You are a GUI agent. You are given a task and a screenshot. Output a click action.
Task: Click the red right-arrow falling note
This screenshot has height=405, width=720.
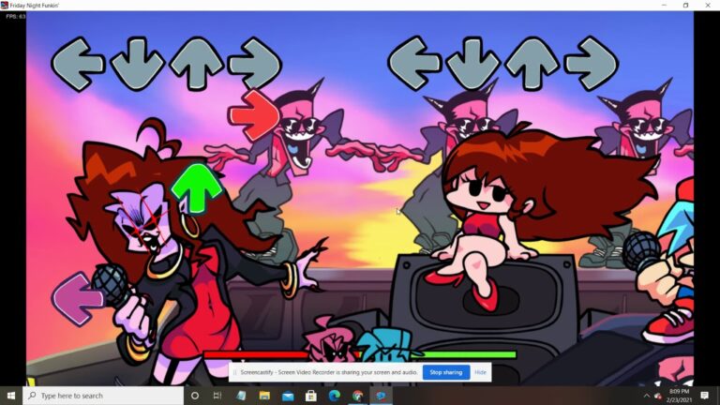pos(254,114)
